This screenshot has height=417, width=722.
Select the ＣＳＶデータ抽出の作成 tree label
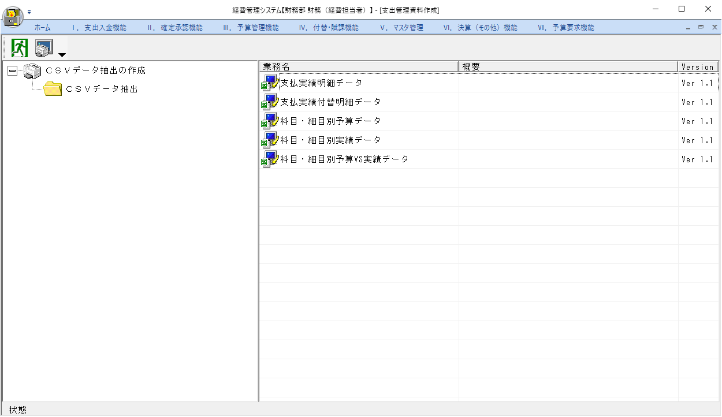click(96, 70)
